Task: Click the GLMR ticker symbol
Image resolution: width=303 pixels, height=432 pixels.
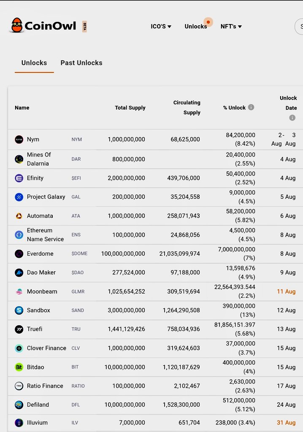Action: click(x=78, y=292)
